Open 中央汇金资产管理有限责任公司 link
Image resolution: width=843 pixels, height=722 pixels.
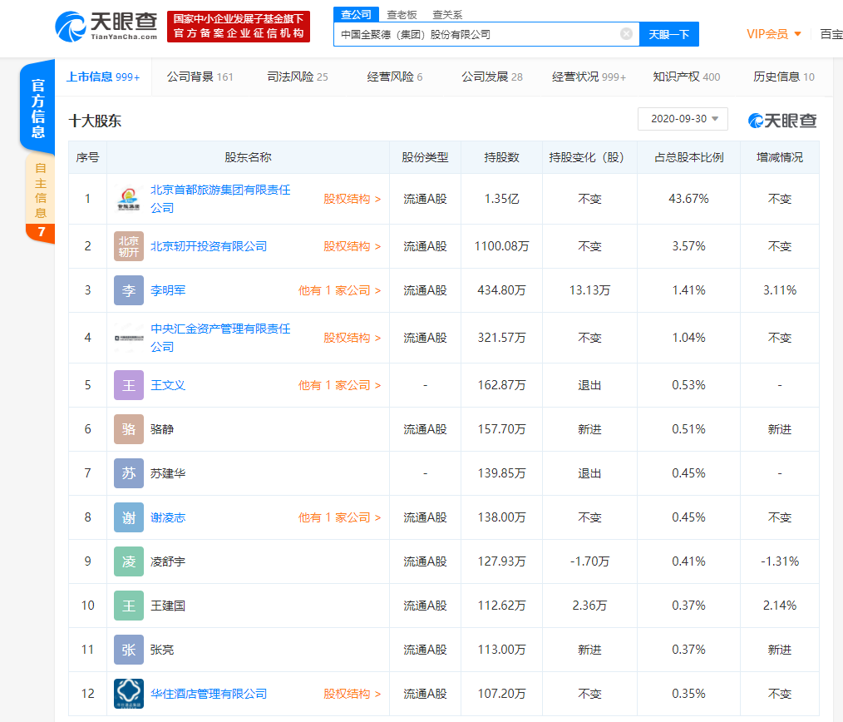click(220, 338)
